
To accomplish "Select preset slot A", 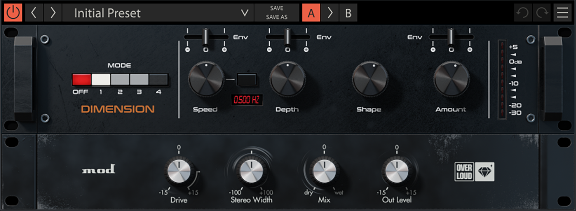I will (311, 13).
